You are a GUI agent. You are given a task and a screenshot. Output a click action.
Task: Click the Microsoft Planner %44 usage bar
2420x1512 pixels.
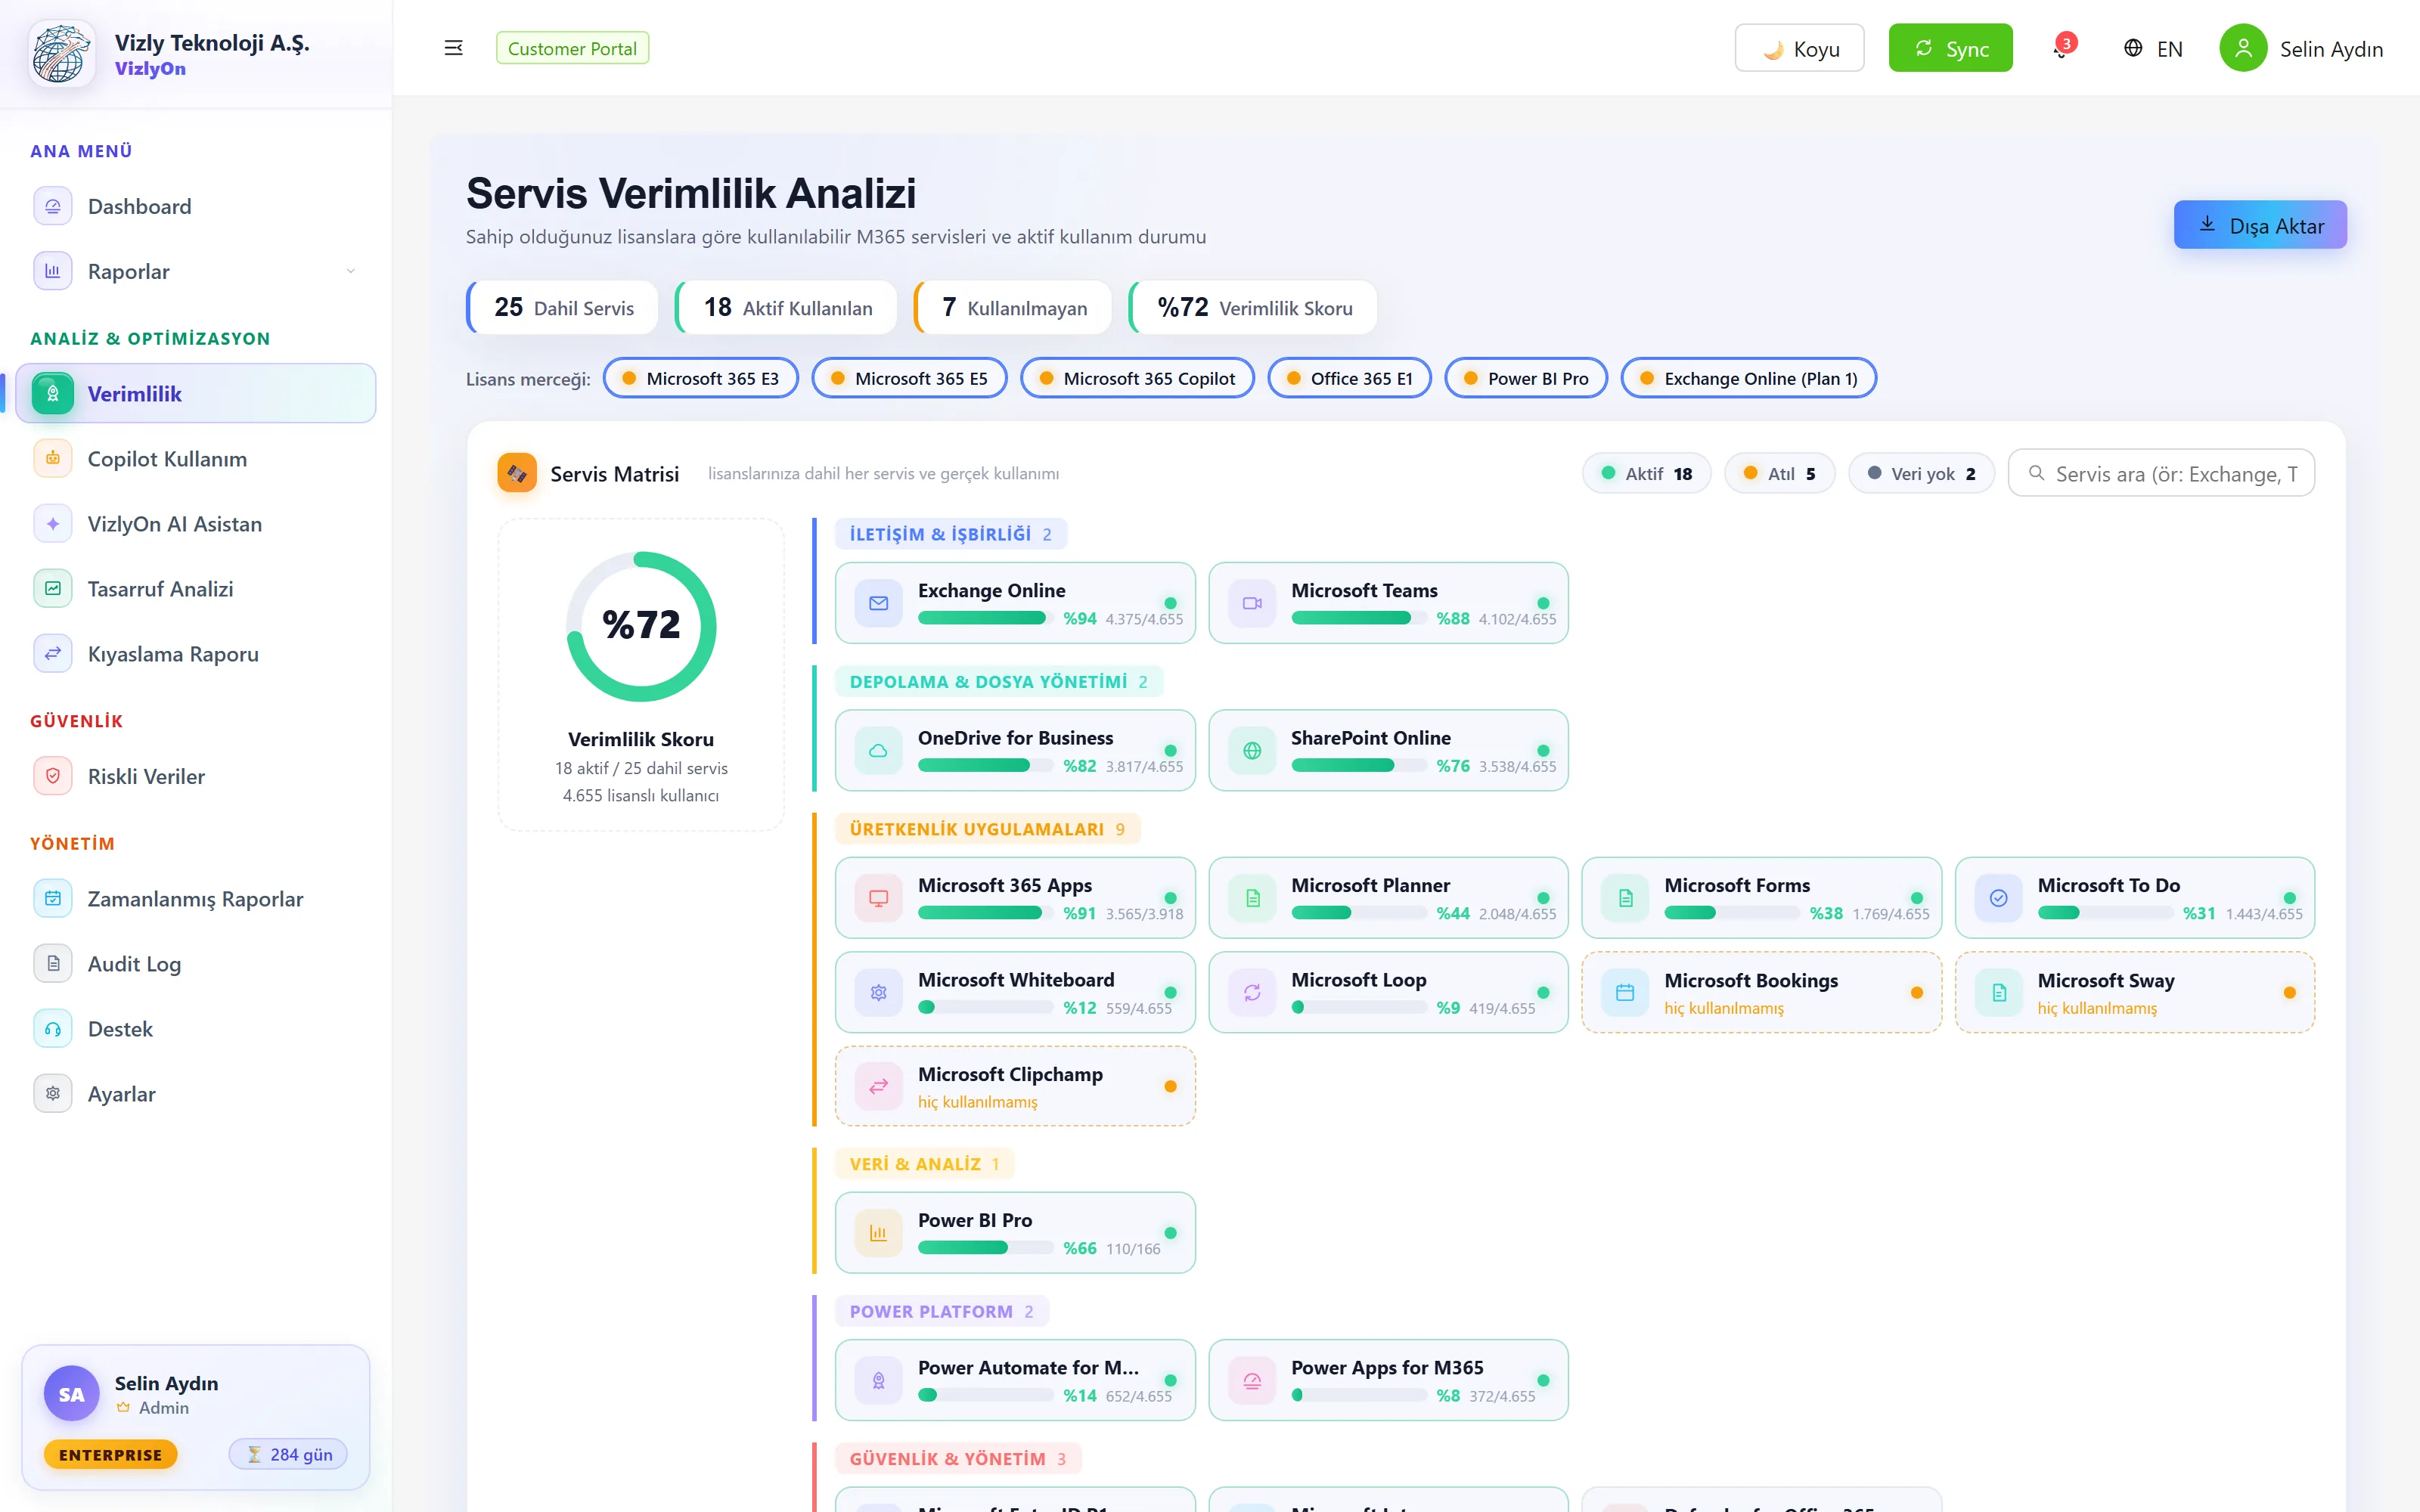click(1358, 913)
